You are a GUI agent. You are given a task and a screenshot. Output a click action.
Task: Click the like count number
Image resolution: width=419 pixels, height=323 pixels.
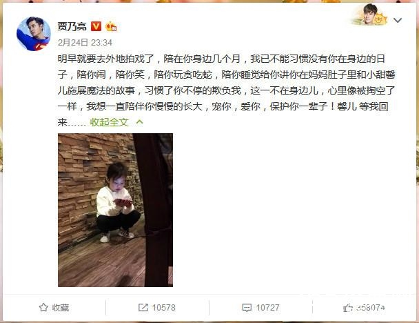click(371, 308)
